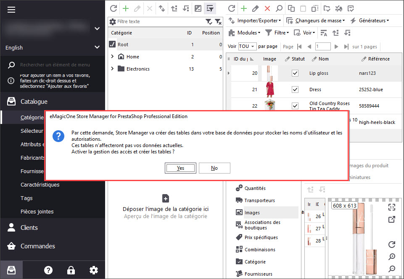The width and height of the screenshot is (404, 279).
Task: Select the Root category row
Action: coord(165,45)
